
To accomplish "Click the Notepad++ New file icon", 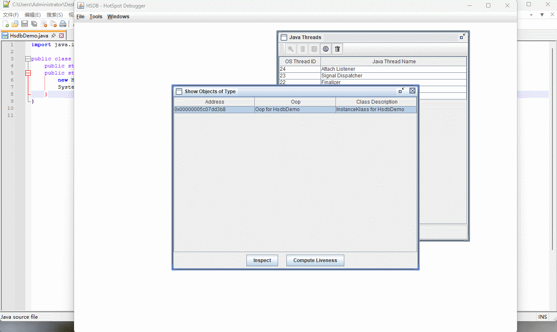I will [6, 24].
